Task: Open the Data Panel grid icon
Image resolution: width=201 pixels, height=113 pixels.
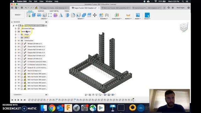Action: [x=12, y=8]
